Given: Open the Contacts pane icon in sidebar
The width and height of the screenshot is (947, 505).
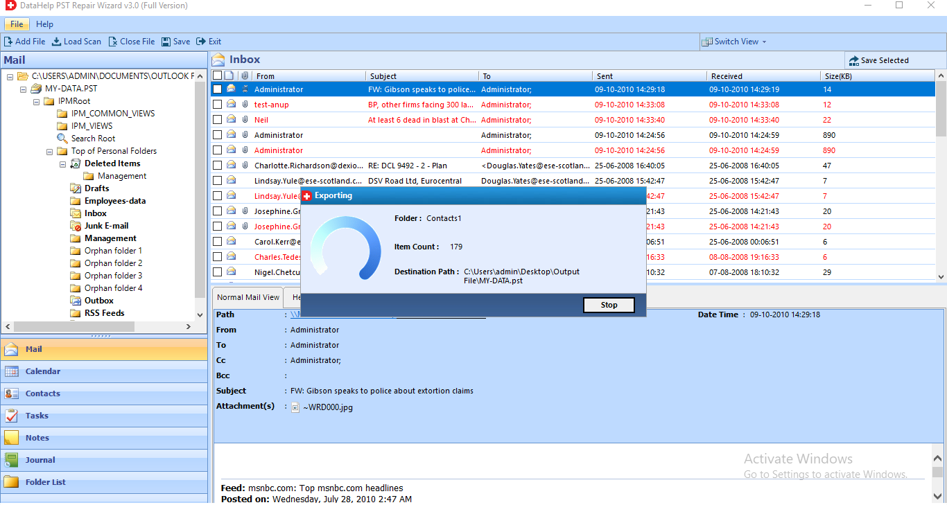Looking at the screenshot, I should (12, 393).
